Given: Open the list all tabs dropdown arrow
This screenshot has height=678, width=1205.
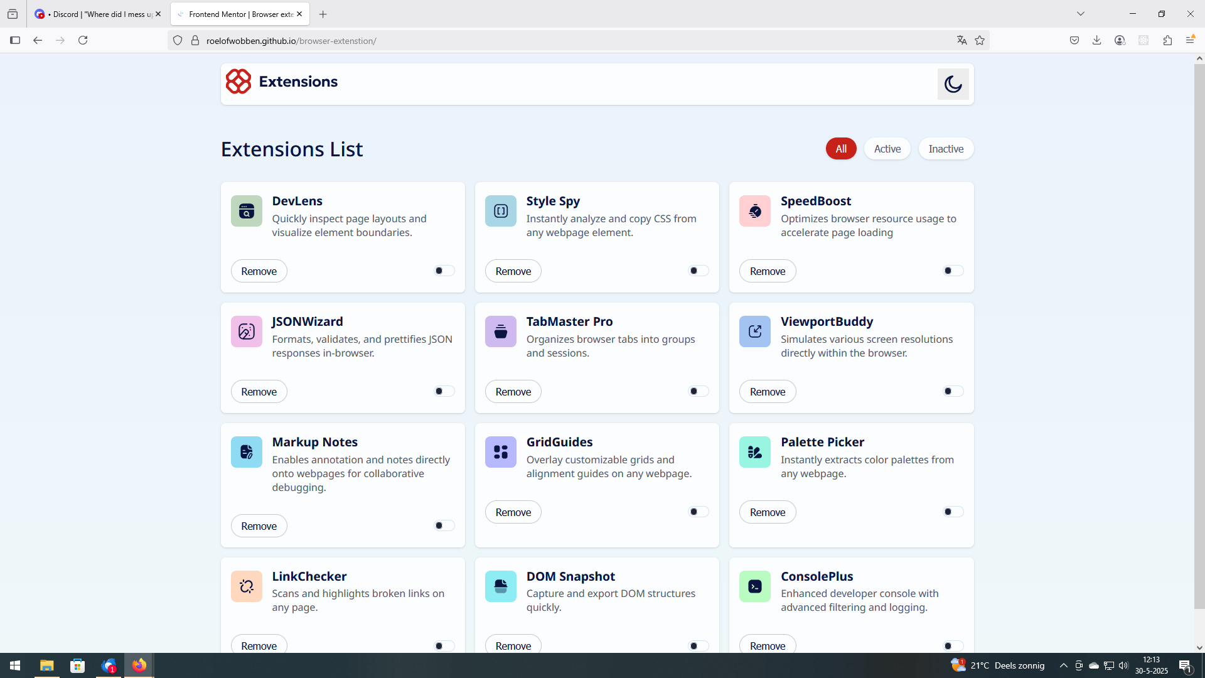Looking at the screenshot, I should tap(1080, 14).
